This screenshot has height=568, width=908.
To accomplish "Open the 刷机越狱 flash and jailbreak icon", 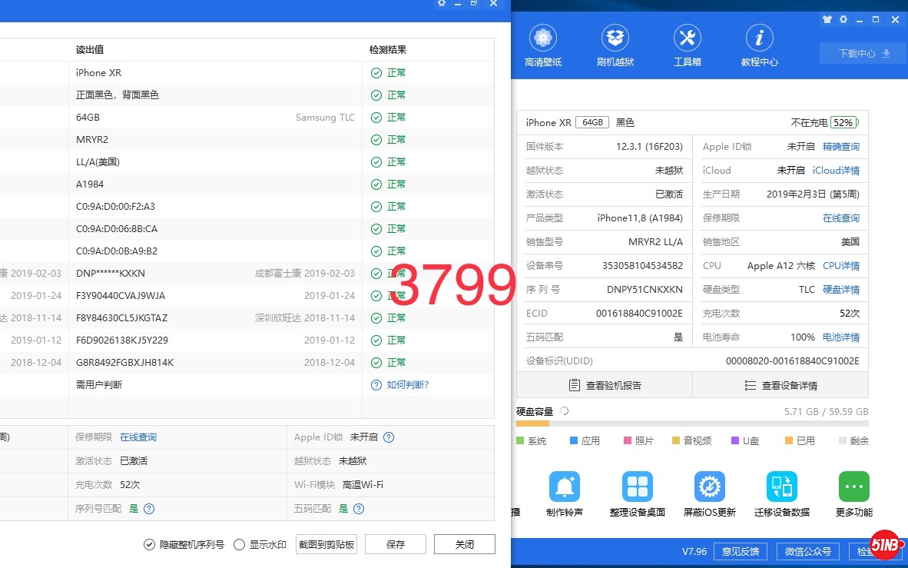I will [x=615, y=38].
